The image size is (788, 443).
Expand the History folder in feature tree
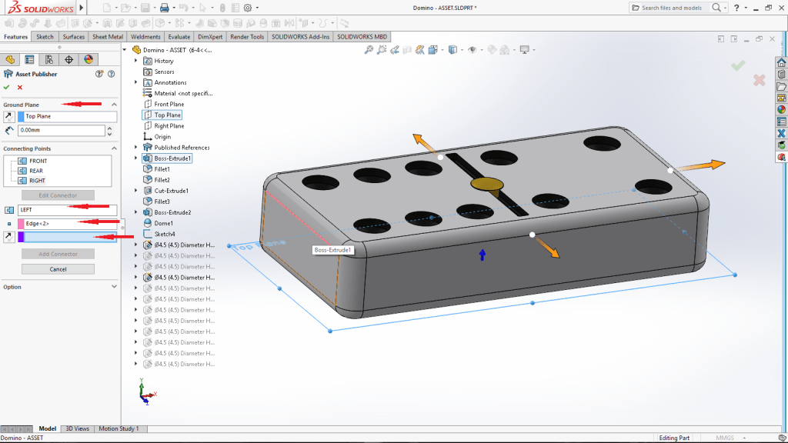(x=136, y=61)
